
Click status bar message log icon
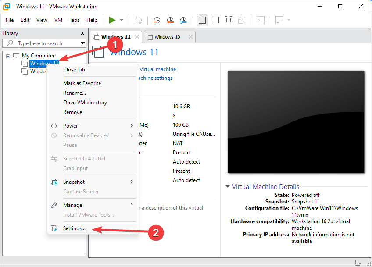click(358, 262)
